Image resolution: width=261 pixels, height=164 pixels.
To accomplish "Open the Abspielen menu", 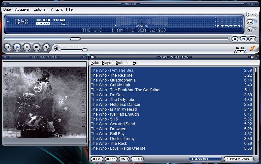I will pos(23,9).
